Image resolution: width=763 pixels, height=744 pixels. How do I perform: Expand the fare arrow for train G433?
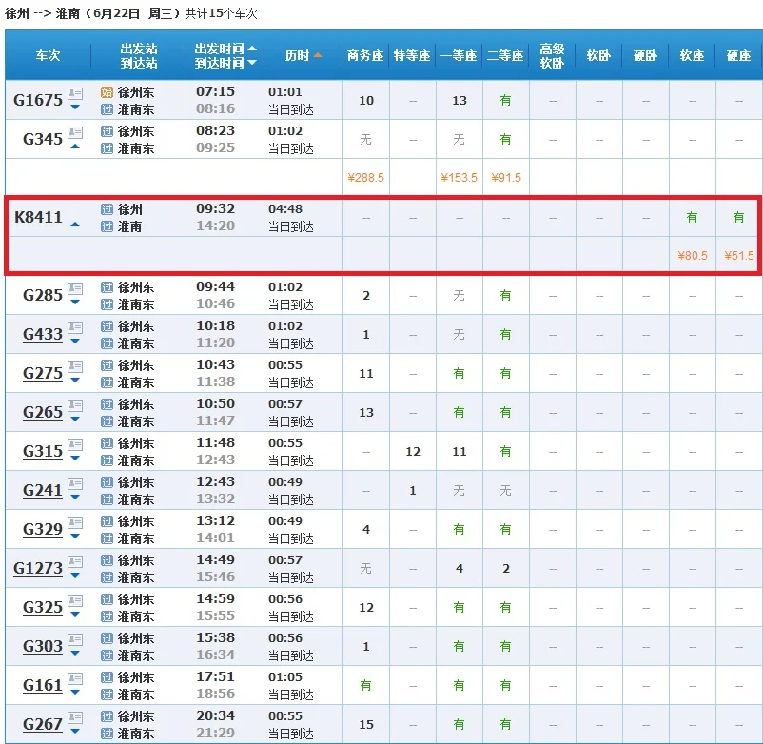pyautogui.click(x=75, y=342)
